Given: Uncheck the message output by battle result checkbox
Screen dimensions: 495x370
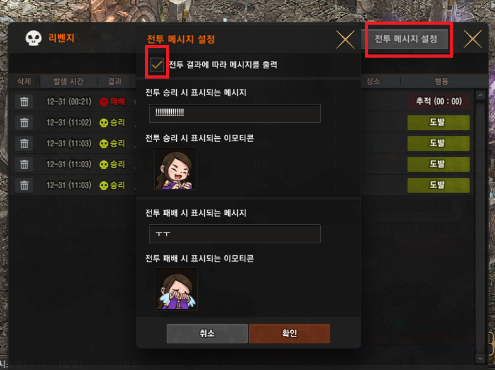Looking at the screenshot, I should (157, 65).
